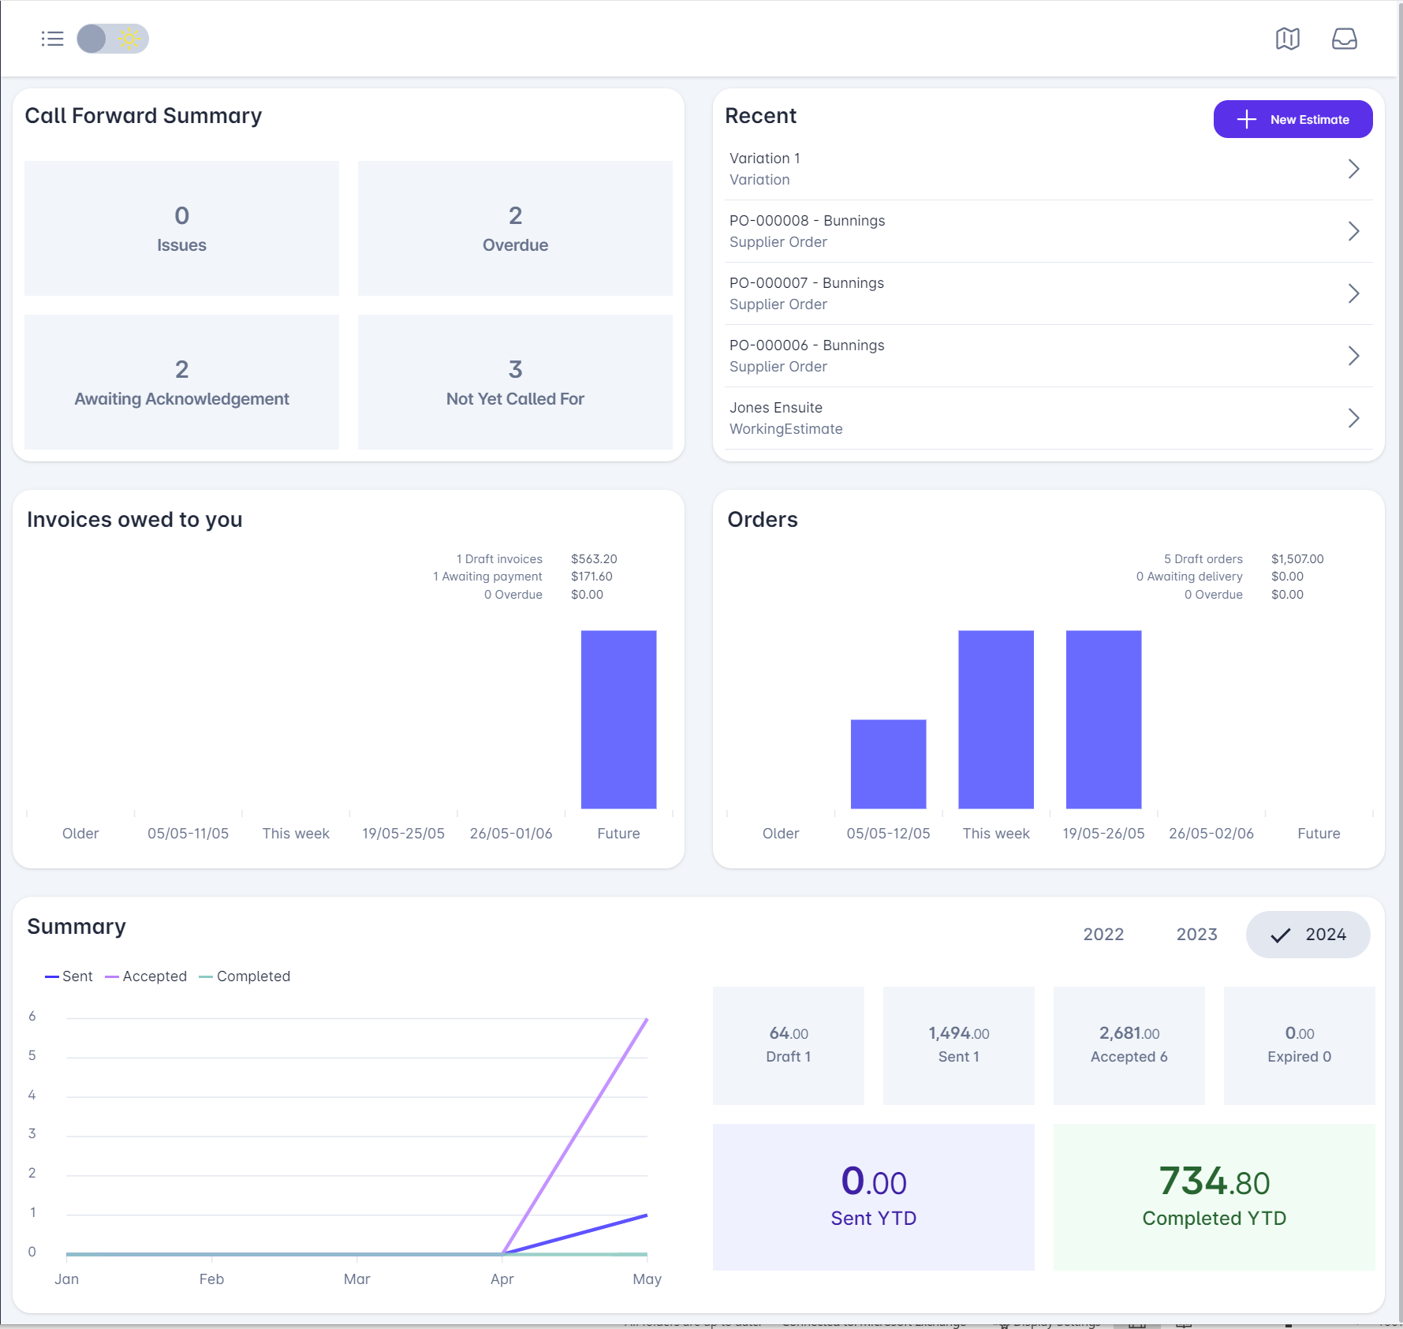Open the Expired 0 estimates tile
Screen dimensions: 1403x1329
(1299, 1045)
